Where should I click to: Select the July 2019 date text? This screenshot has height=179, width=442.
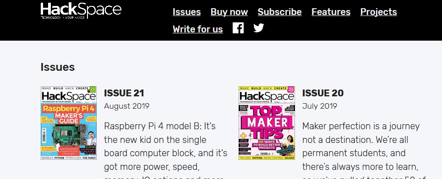pyautogui.click(x=320, y=106)
